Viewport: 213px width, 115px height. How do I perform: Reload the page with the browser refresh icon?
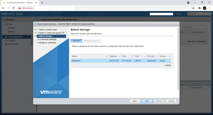pyautogui.click(x=13, y=8)
